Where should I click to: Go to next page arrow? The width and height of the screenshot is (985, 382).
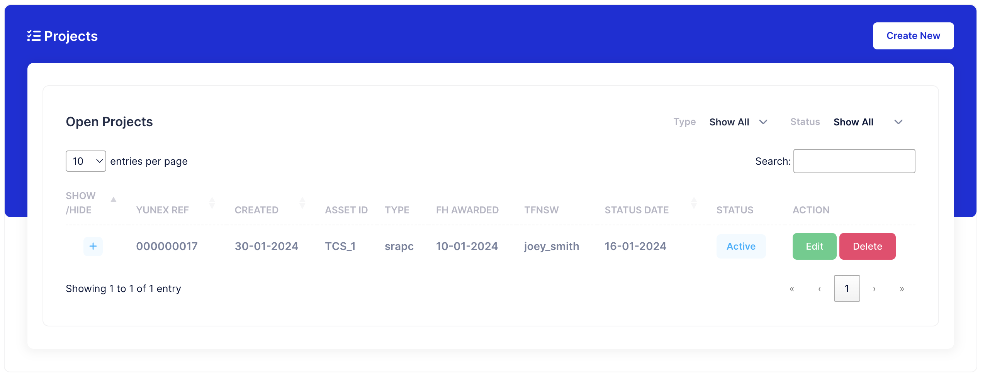[874, 289]
